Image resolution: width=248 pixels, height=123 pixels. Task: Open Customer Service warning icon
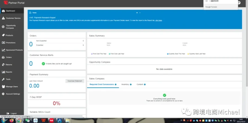(x=3, y=18)
